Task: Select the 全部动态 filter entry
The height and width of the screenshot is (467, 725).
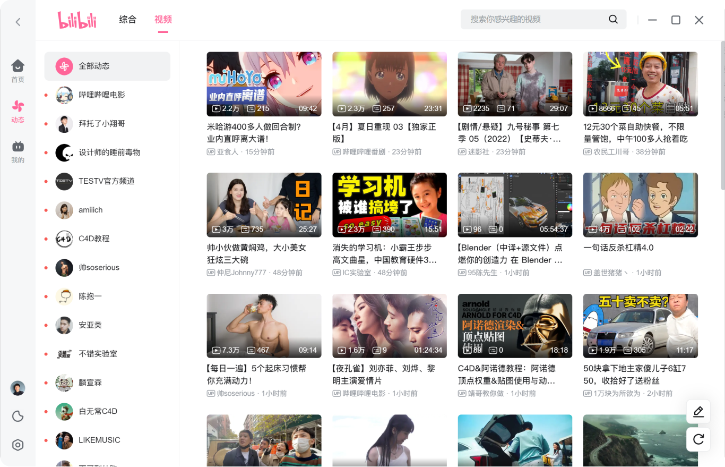Action: click(x=107, y=66)
